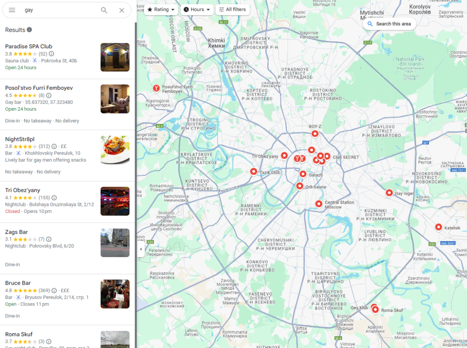Open the Bruce Bar listing photo
Screen dimensions: 467x348
click(x=115, y=294)
